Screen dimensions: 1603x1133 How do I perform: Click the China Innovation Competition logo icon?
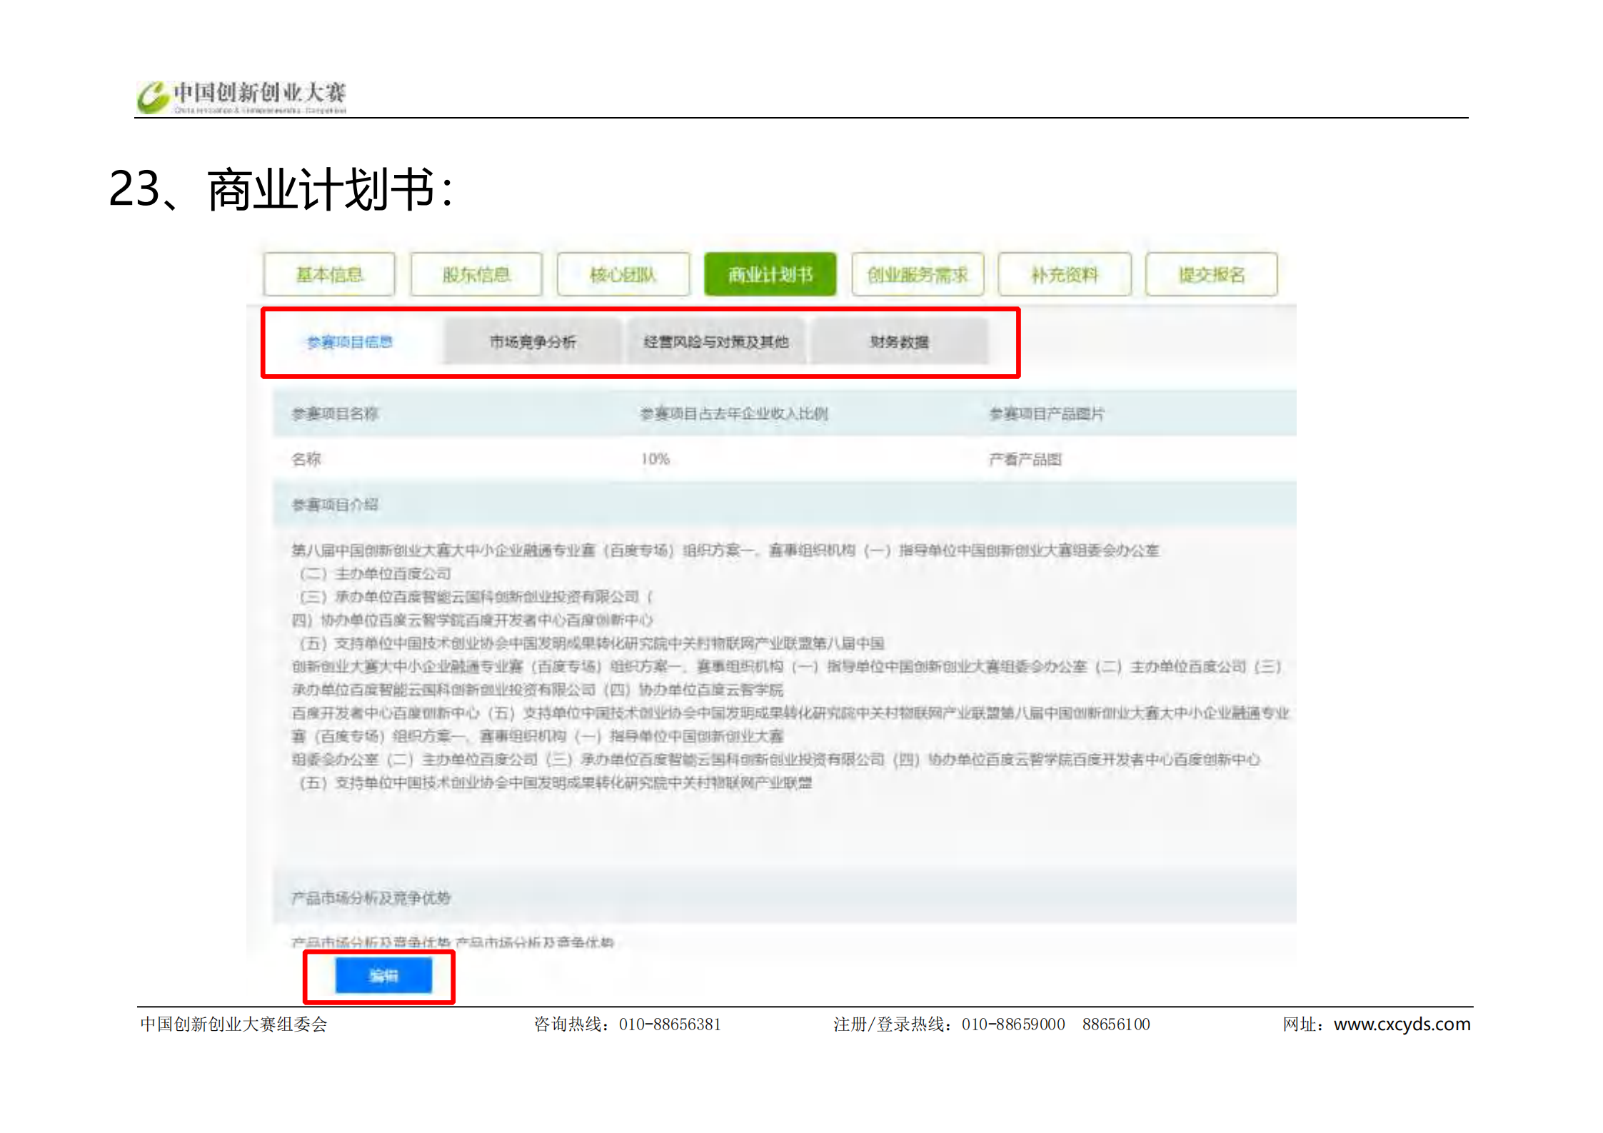[x=152, y=96]
